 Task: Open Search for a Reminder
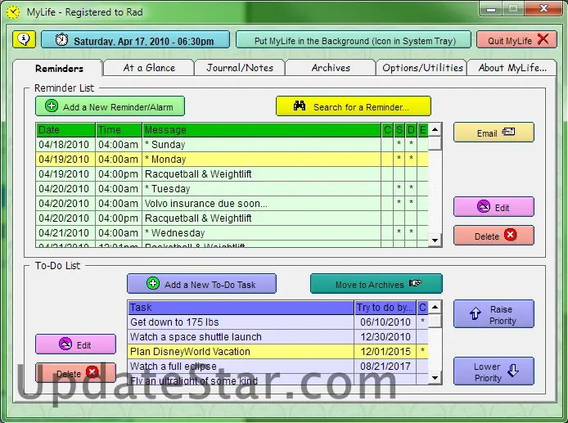[x=353, y=106]
